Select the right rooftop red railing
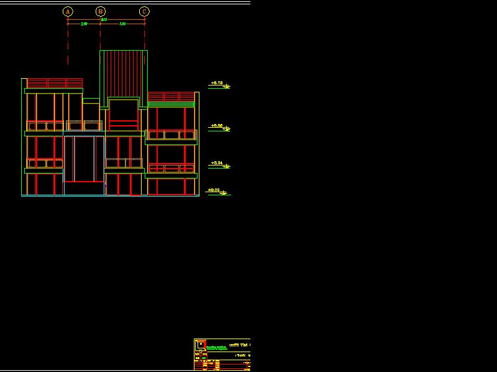The width and height of the screenshot is (497, 372). [171, 96]
